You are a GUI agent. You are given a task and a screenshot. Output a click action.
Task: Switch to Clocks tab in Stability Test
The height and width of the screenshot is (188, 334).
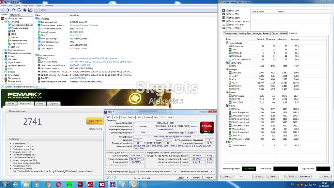(x=275, y=34)
